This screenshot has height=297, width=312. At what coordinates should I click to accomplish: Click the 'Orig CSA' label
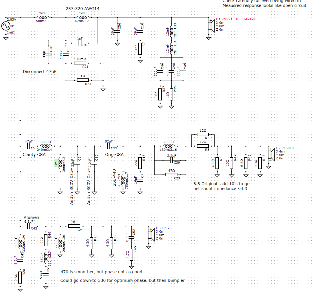(x=114, y=155)
